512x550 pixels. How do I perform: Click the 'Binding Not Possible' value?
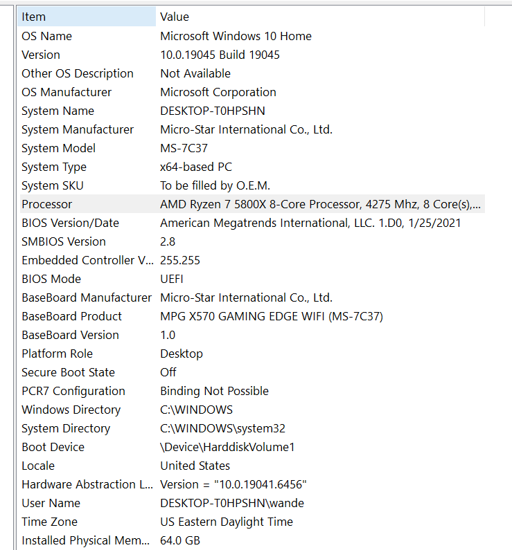coord(214,391)
